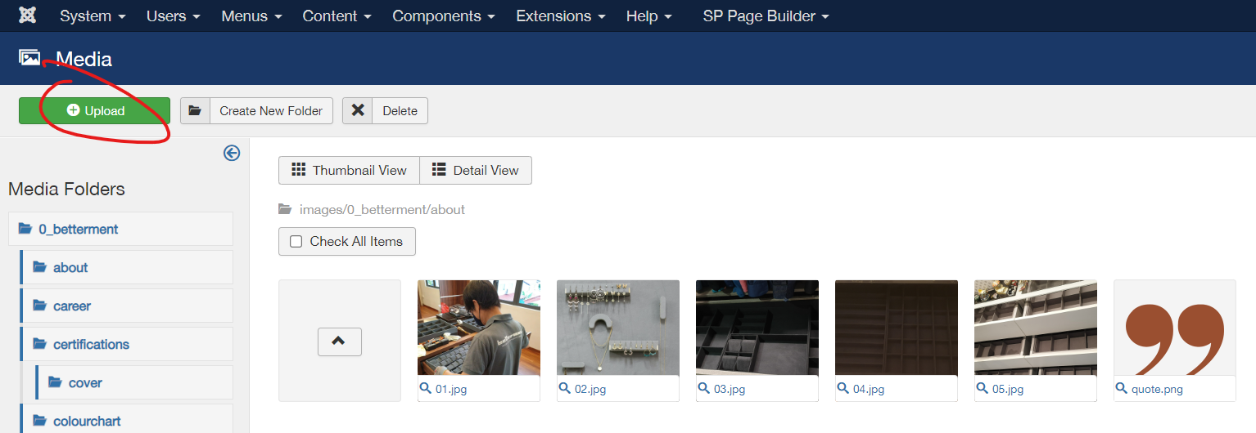Open the SP Page Builder dropdown menu
1256x433 pixels.
point(766,16)
